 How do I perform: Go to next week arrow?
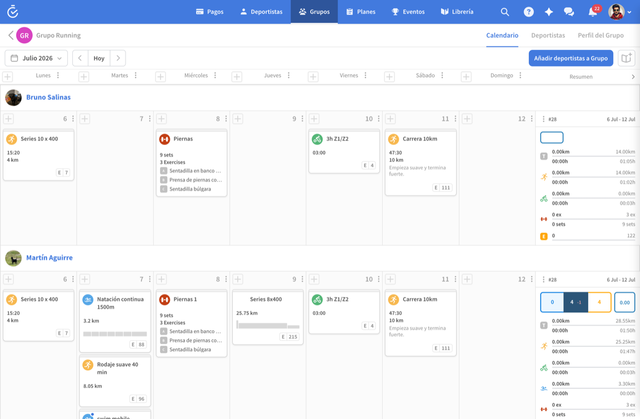(118, 58)
